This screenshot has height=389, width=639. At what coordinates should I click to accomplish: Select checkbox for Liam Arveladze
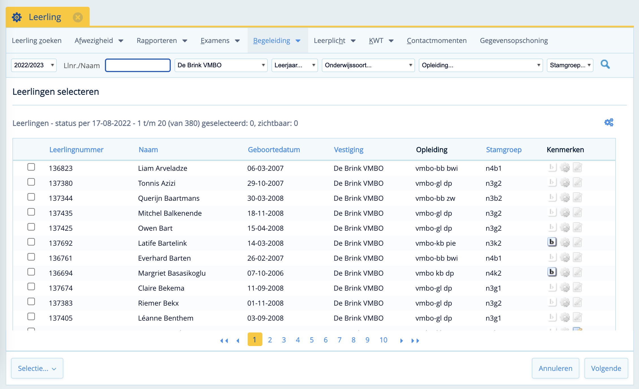tap(31, 167)
